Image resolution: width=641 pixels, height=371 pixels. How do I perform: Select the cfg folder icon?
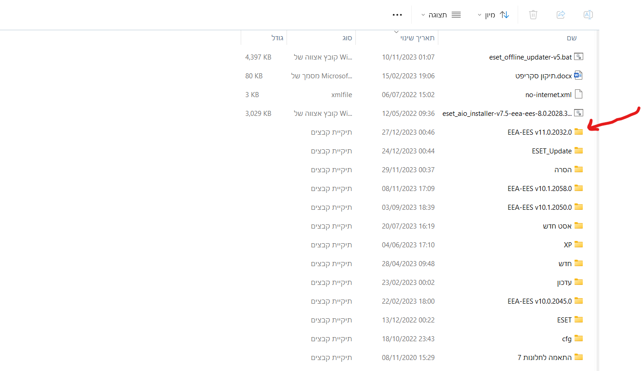579,338
